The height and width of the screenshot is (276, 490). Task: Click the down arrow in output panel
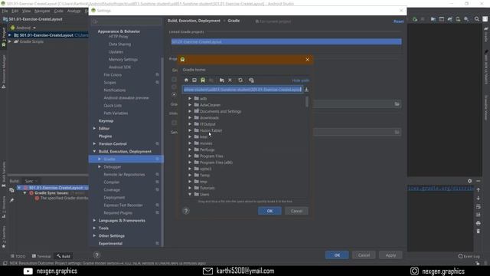pyautogui.click(x=478, y=199)
